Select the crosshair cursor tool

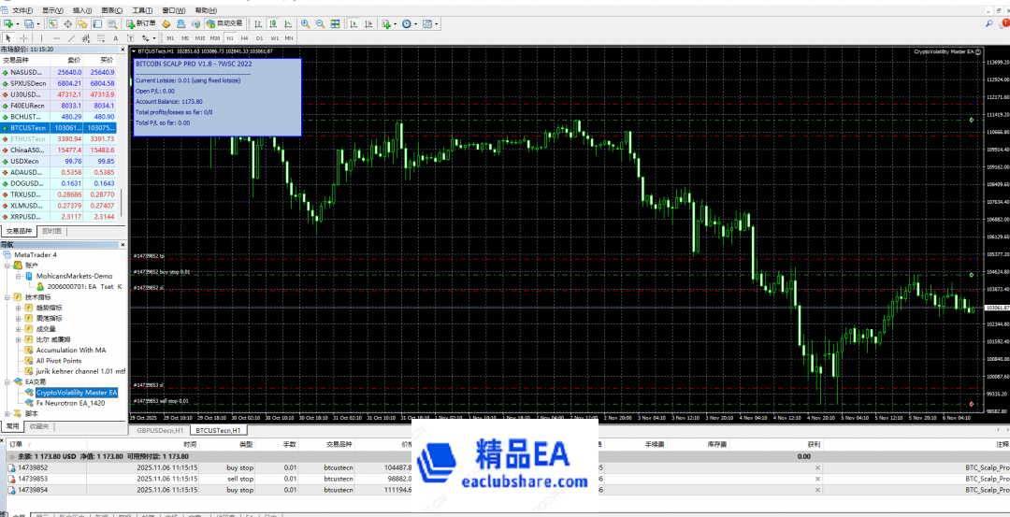23,38
